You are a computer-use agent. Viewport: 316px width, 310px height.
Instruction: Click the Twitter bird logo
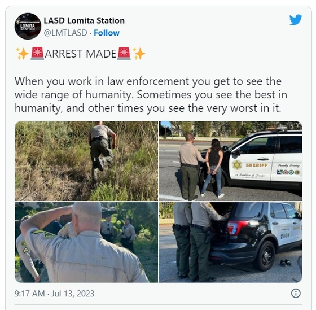[296, 20]
